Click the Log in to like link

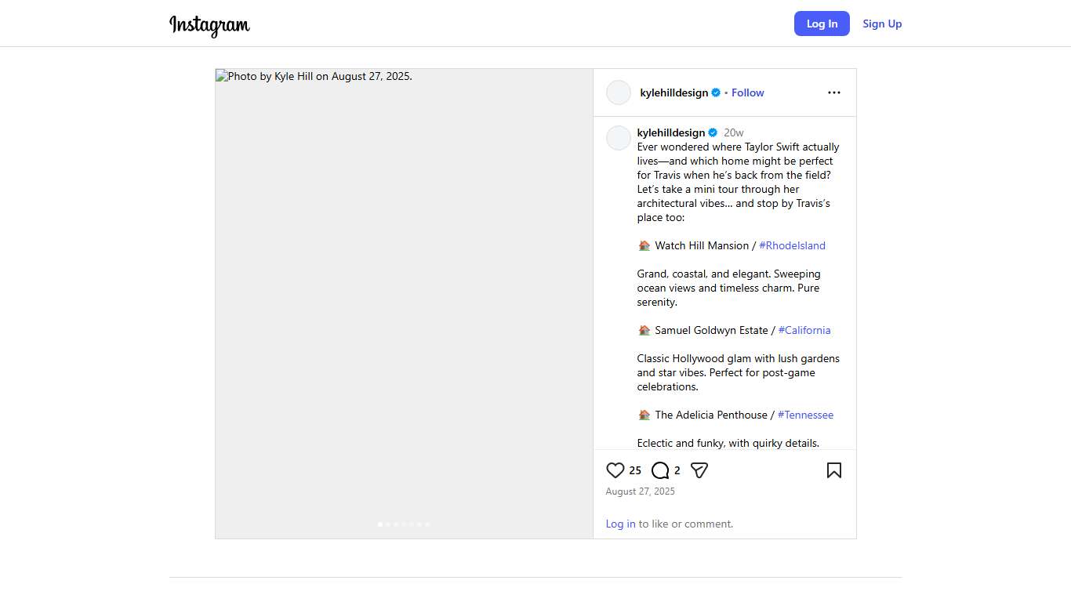pos(620,524)
